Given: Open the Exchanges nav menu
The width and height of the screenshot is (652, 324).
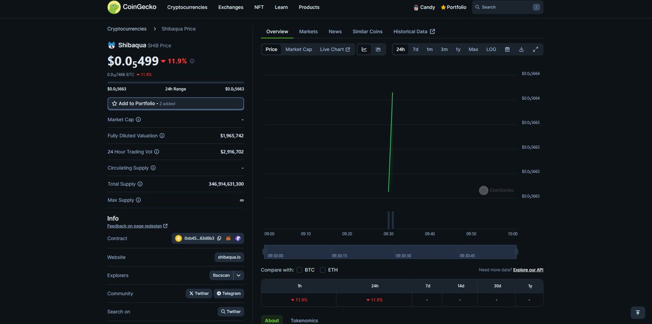Looking at the screenshot, I should coord(231,7).
